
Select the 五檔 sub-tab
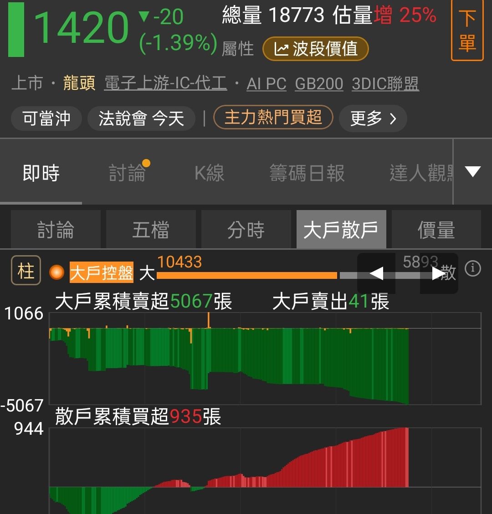[151, 230]
